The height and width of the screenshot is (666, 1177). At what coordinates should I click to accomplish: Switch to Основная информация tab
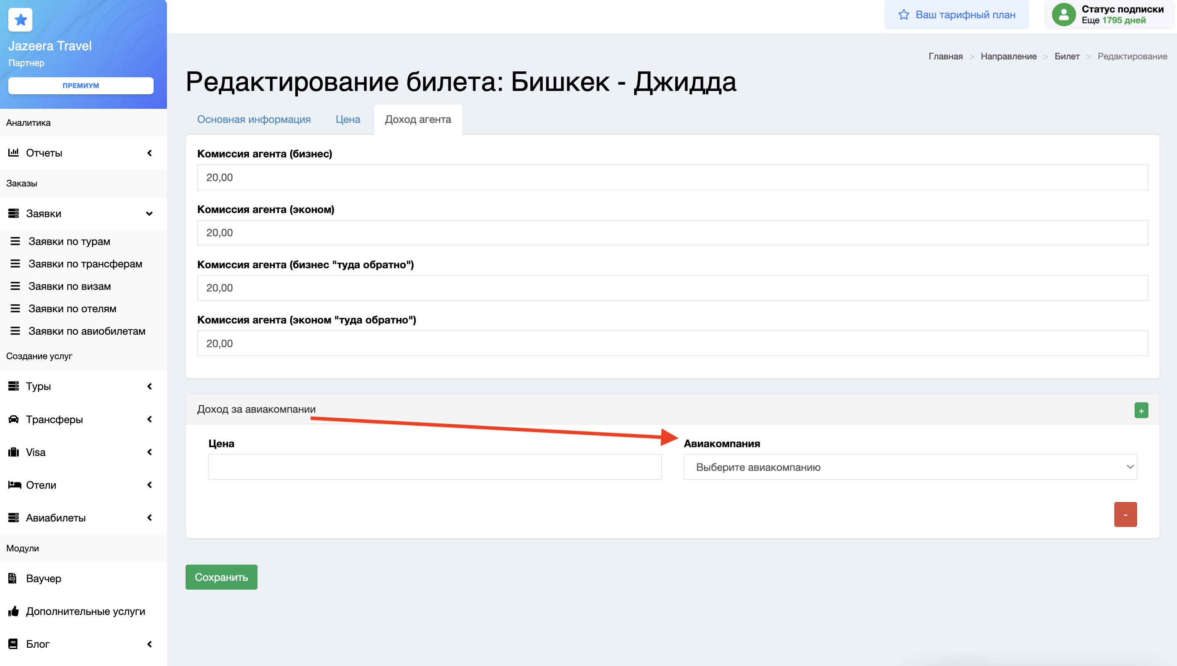coord(253,120)
